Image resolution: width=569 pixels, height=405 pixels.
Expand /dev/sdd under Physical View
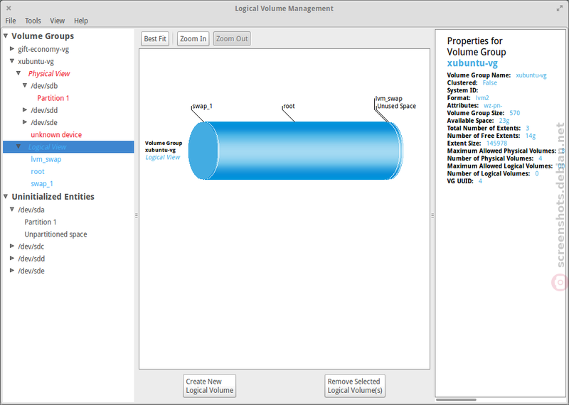[x=25, y=110]
